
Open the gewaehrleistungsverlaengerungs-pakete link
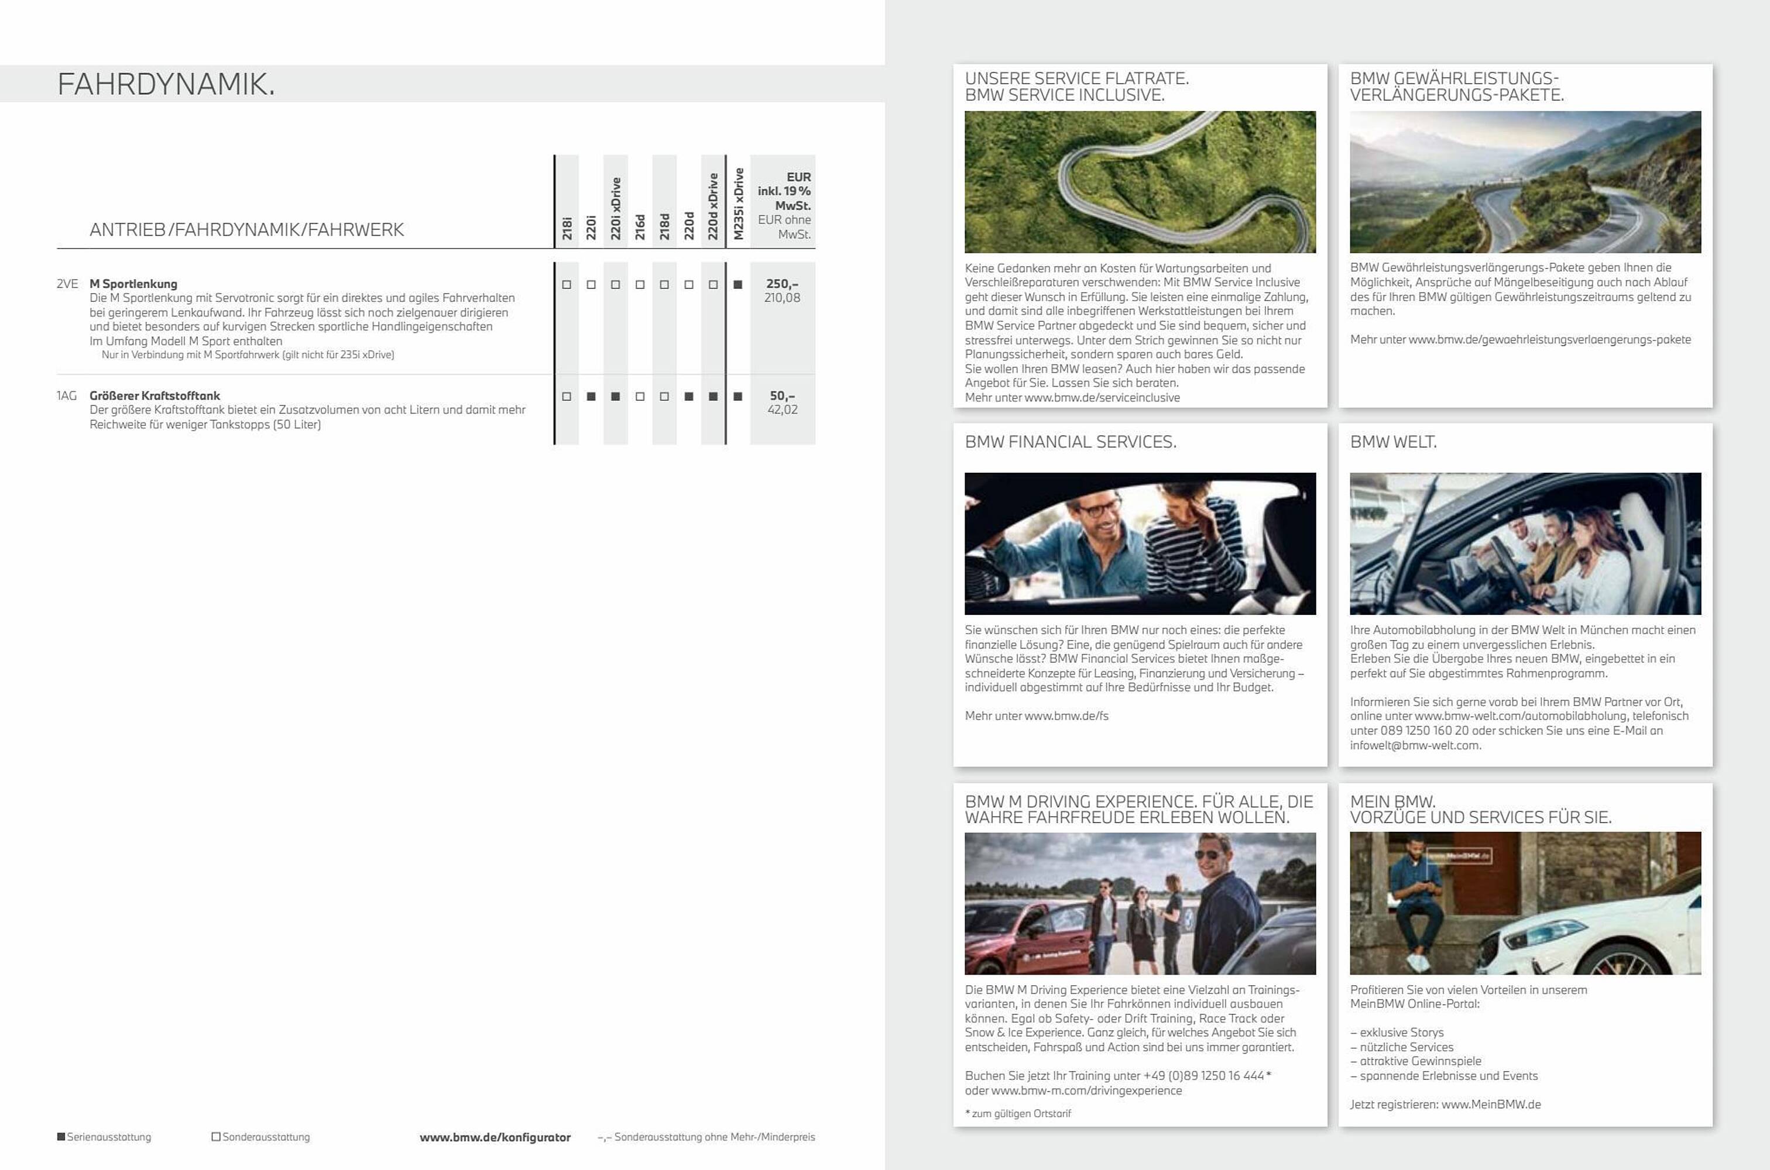coord(1550,339)
